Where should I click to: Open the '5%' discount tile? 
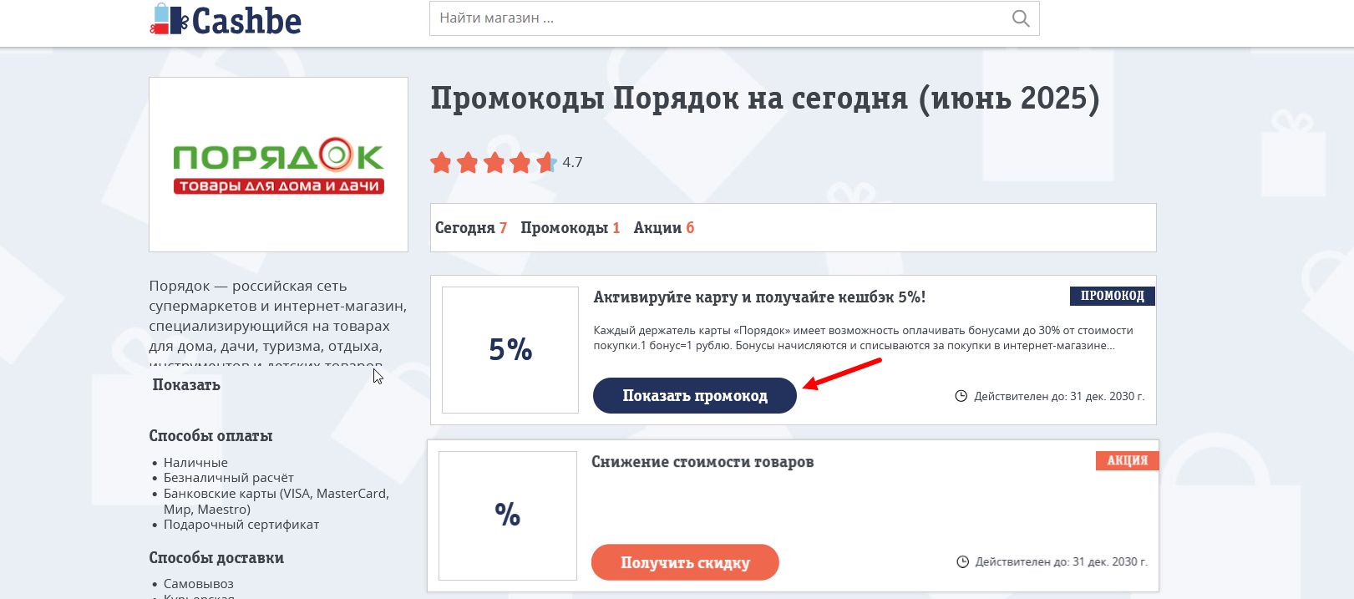point(510,349)
